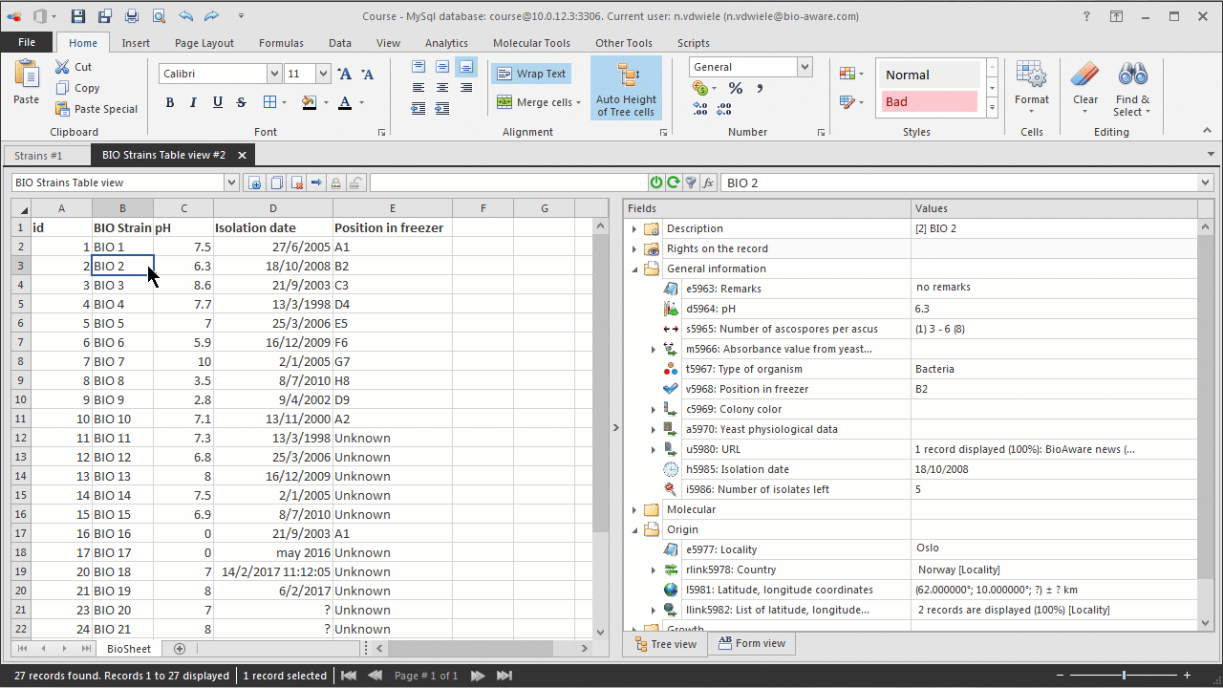The image size is (1223, 688).
Task: Toggle Auto Height of Tree cells
Action: coord(626,88)
